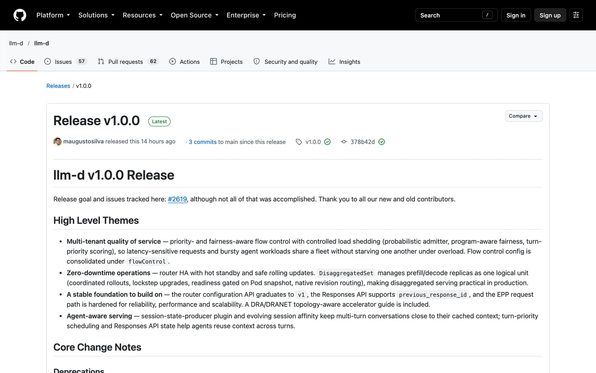Click the verified check next to 378b42d
This screenshot has height=373, width=596.
click(381, 142)
